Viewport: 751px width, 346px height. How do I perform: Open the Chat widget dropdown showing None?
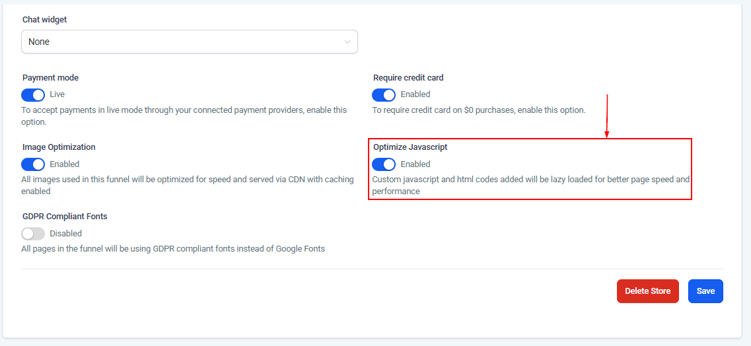click(189, 42)
